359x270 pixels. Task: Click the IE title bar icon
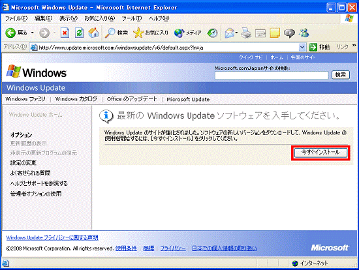click(5, 7)
